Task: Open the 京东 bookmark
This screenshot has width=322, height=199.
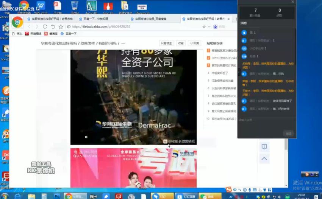Action: [17, 34]
